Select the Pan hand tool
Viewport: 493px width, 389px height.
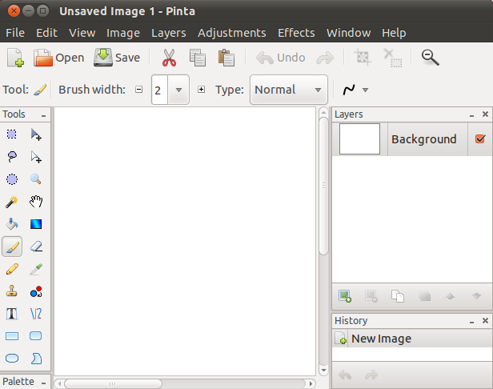point(36,202)
